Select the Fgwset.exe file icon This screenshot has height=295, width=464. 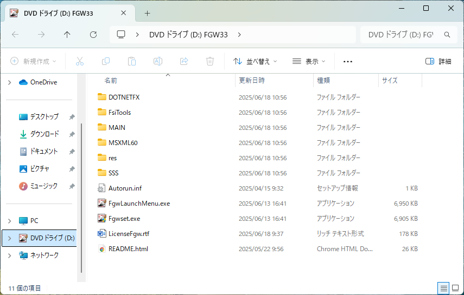tap(101, 219)
